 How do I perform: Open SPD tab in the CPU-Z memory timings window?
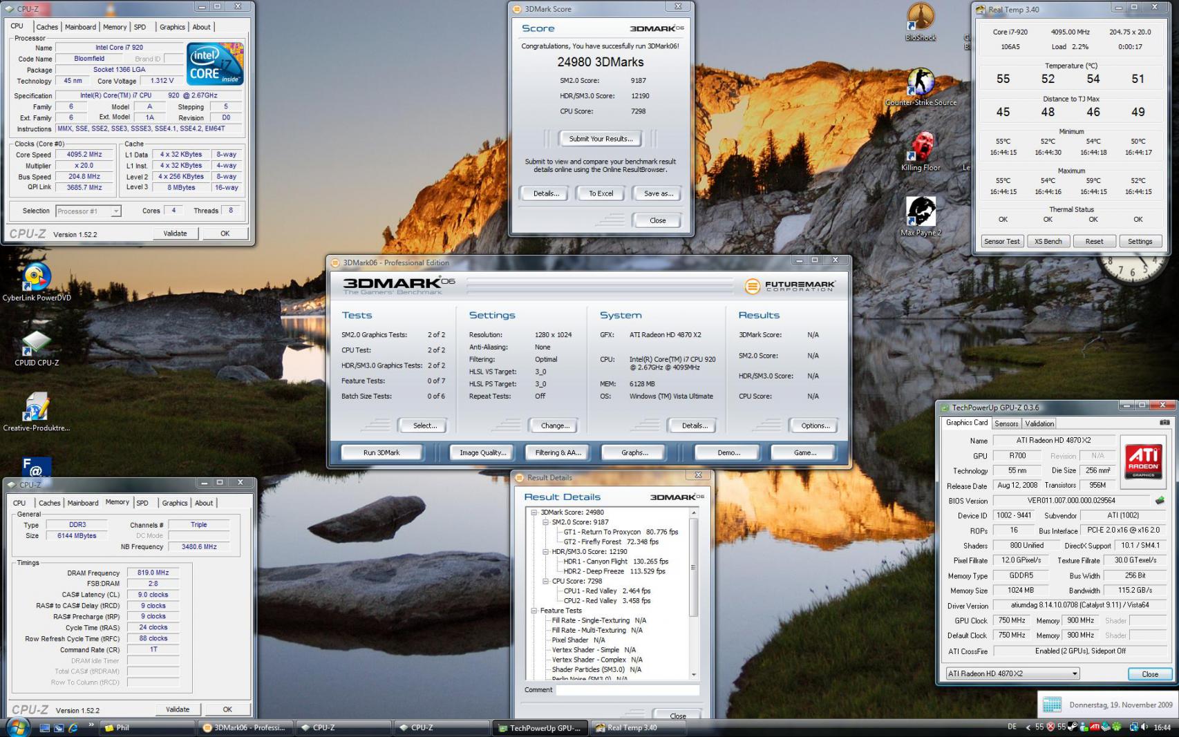pos(142,503)
